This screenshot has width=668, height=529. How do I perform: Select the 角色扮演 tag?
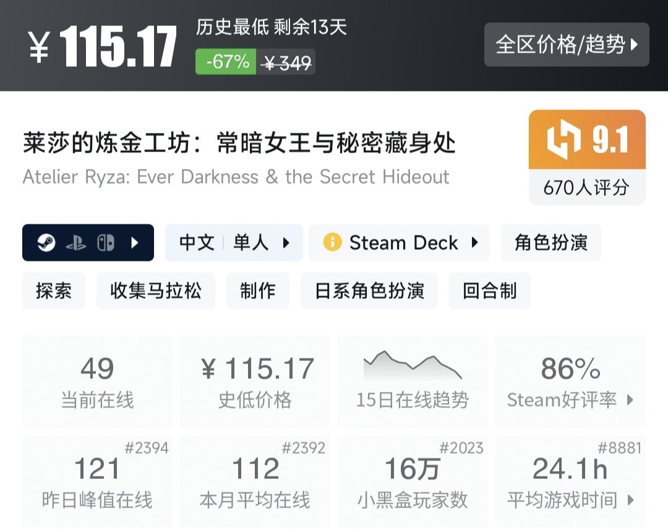coord(551,243)
